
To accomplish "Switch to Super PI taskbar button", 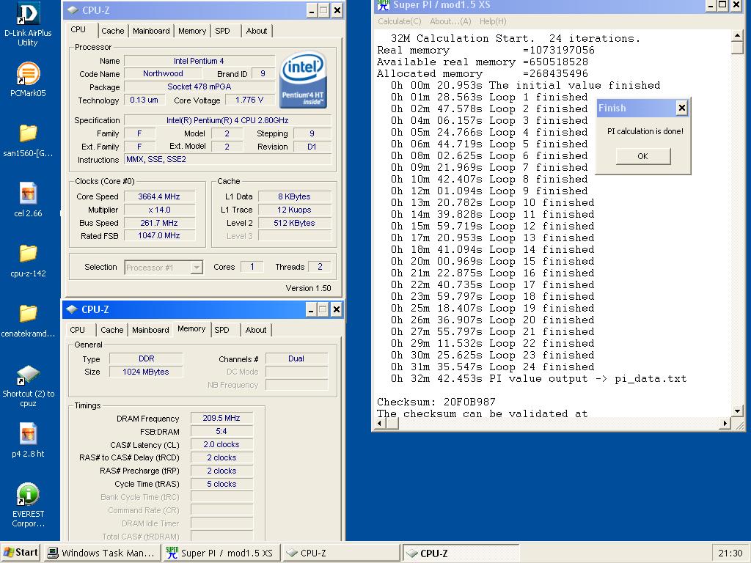I will point(221,553).
